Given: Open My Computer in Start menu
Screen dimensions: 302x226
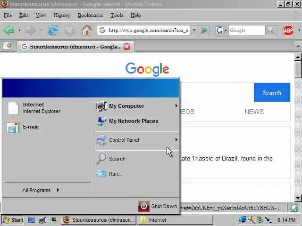Looking at the screenshot, I should tap(137, 106).
